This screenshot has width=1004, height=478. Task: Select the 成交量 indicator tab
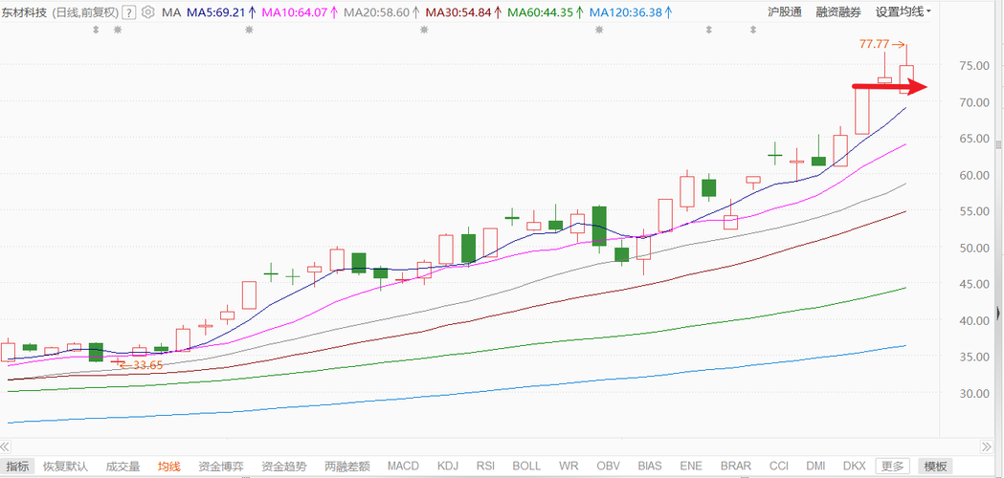(x=123, y=466)
